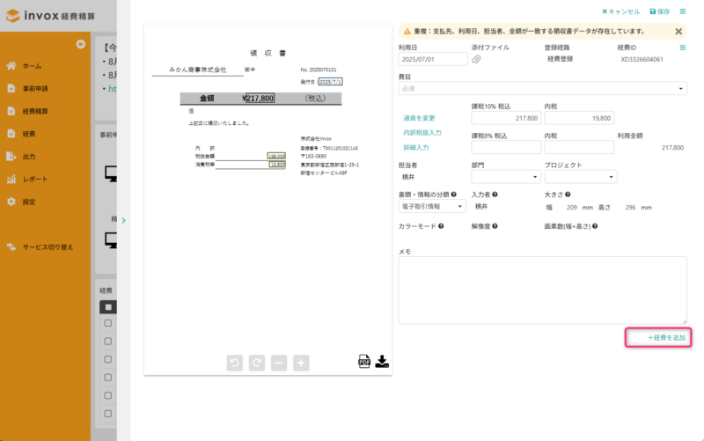Expand background panel with the right chevron

pyautogui.click(x=123, y=220)
